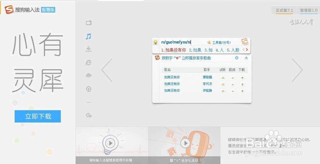Select the chameleon icon at sidebar bottom
Image resolution: width=320 pixels, height=164 pixels.
point(89,115)
